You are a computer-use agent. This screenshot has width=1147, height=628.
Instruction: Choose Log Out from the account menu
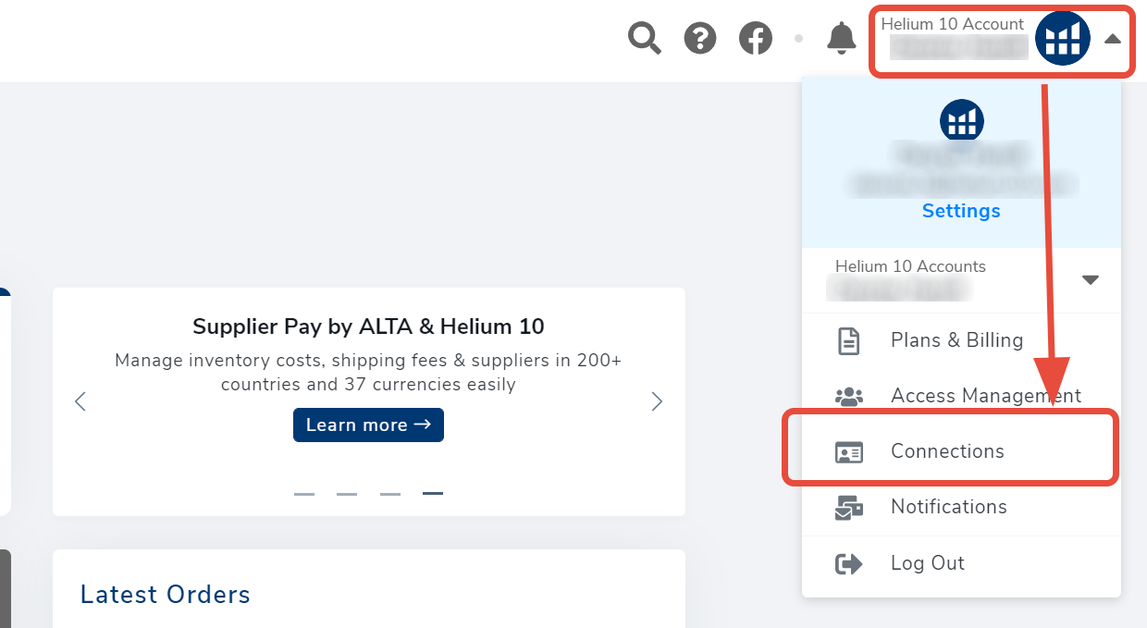(x=927, y=562)
